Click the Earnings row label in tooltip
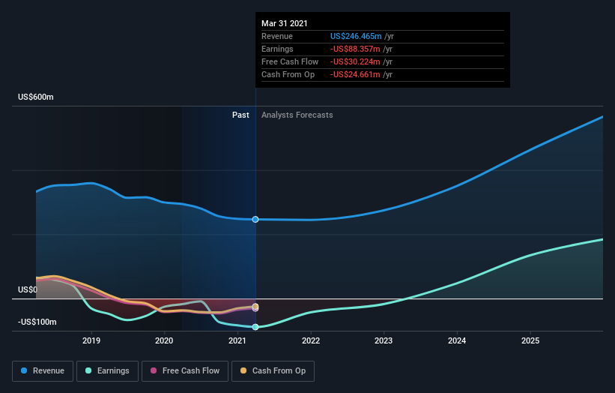 click(277, 49)
